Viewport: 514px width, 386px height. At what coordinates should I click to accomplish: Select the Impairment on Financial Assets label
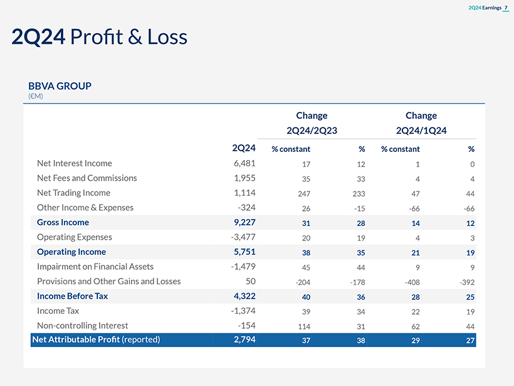[95, 267]
